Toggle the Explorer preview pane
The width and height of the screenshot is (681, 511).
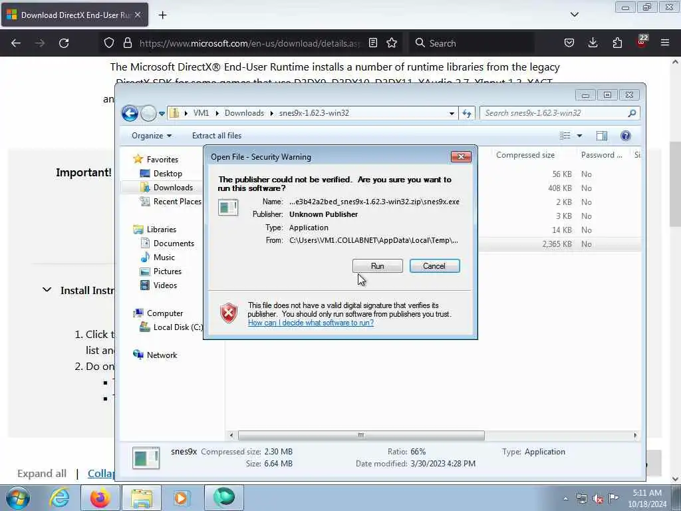[x=601, y=136]
